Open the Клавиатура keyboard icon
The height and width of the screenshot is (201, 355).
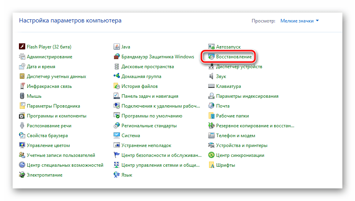pyautogui.click(x=211, y=86)
